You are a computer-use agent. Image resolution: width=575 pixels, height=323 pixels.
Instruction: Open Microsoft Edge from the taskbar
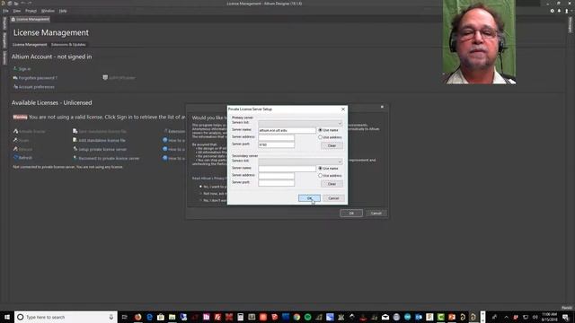coord(149,317)
